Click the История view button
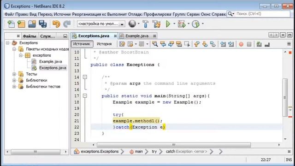 tap(104, 44)
